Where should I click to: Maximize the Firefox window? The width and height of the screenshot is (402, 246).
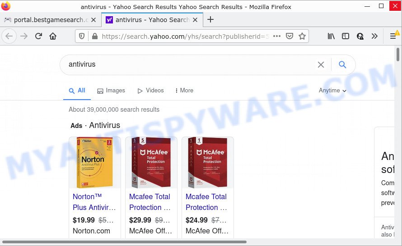tap(381, 6)
